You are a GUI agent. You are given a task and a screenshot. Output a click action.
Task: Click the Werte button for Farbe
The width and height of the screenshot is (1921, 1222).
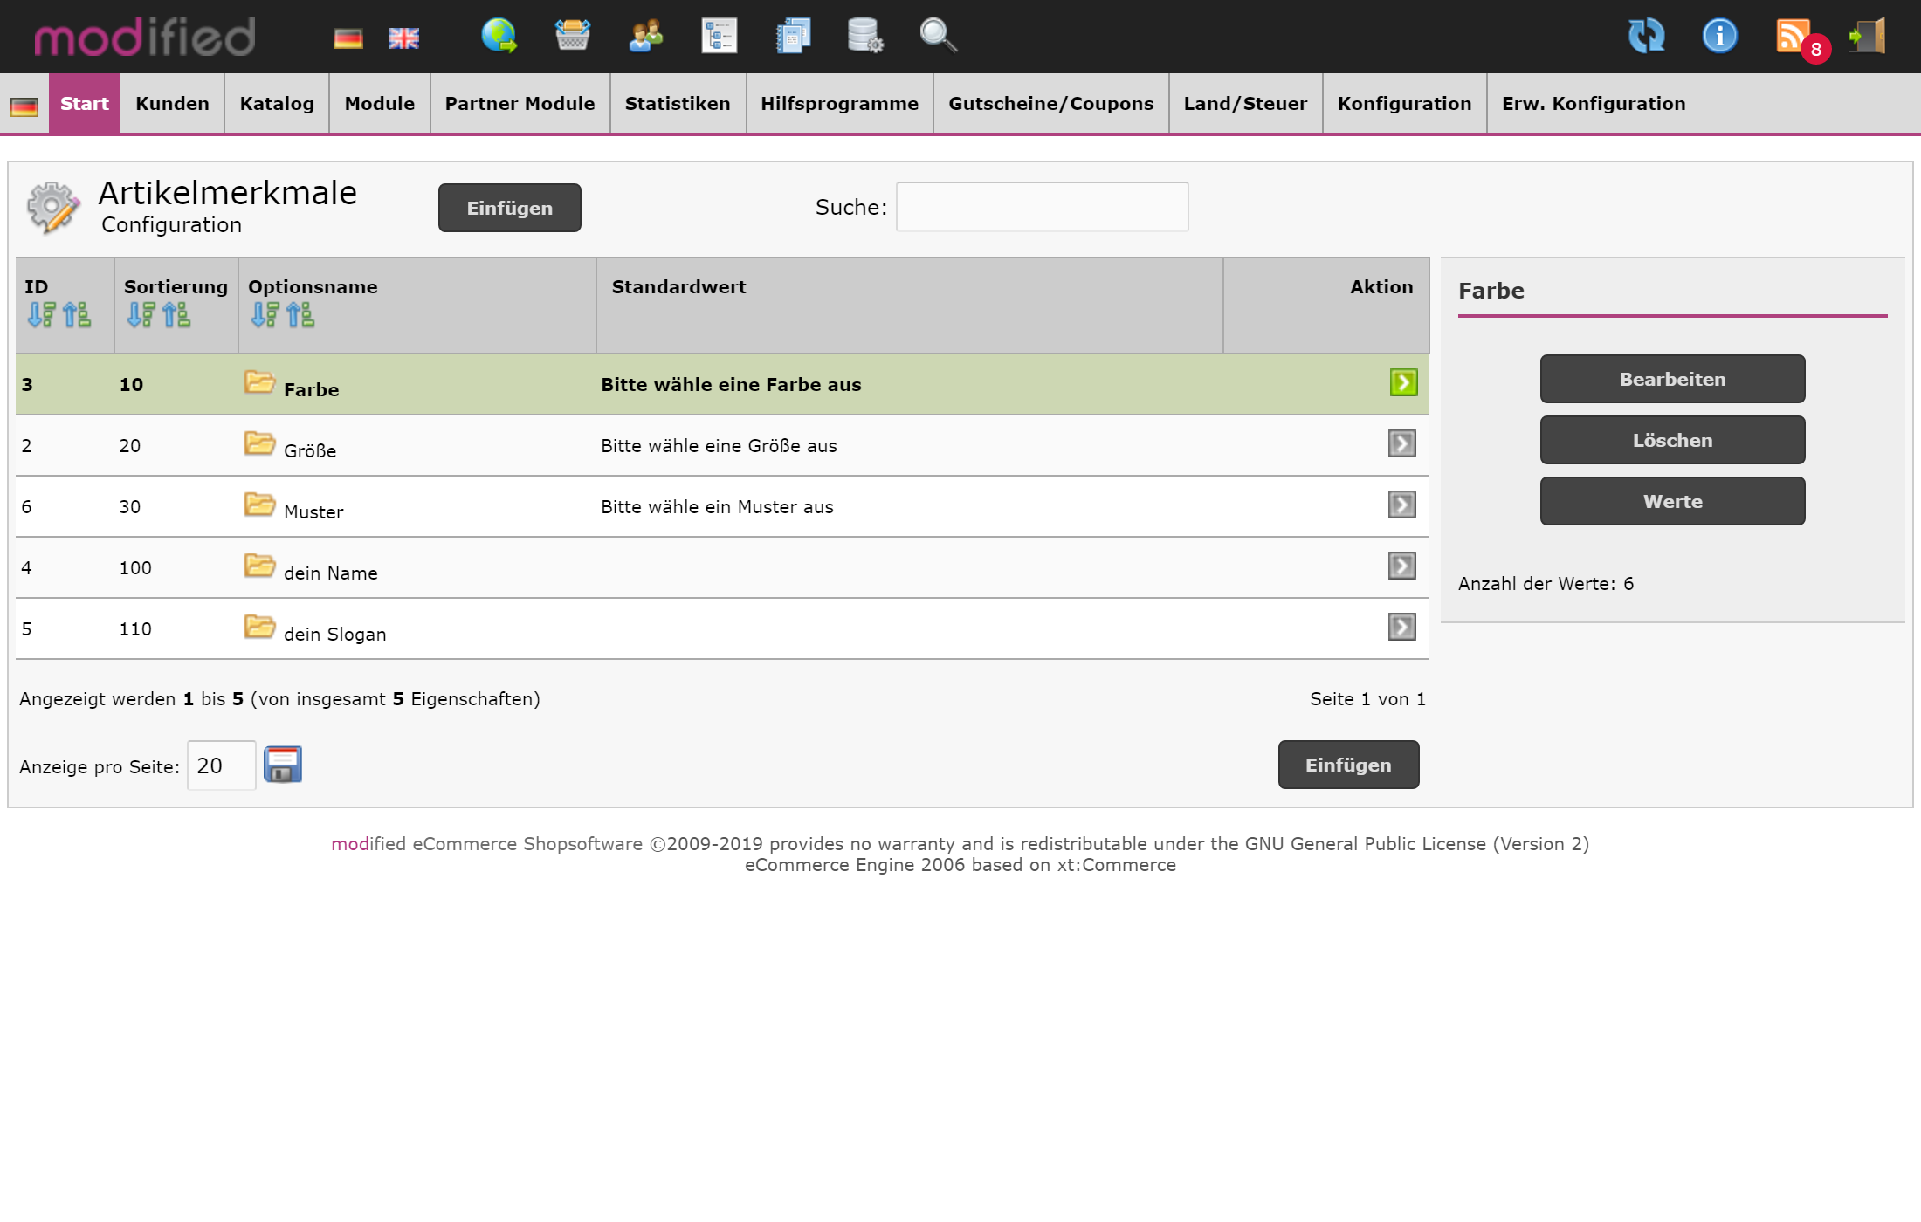(1672, 501)
